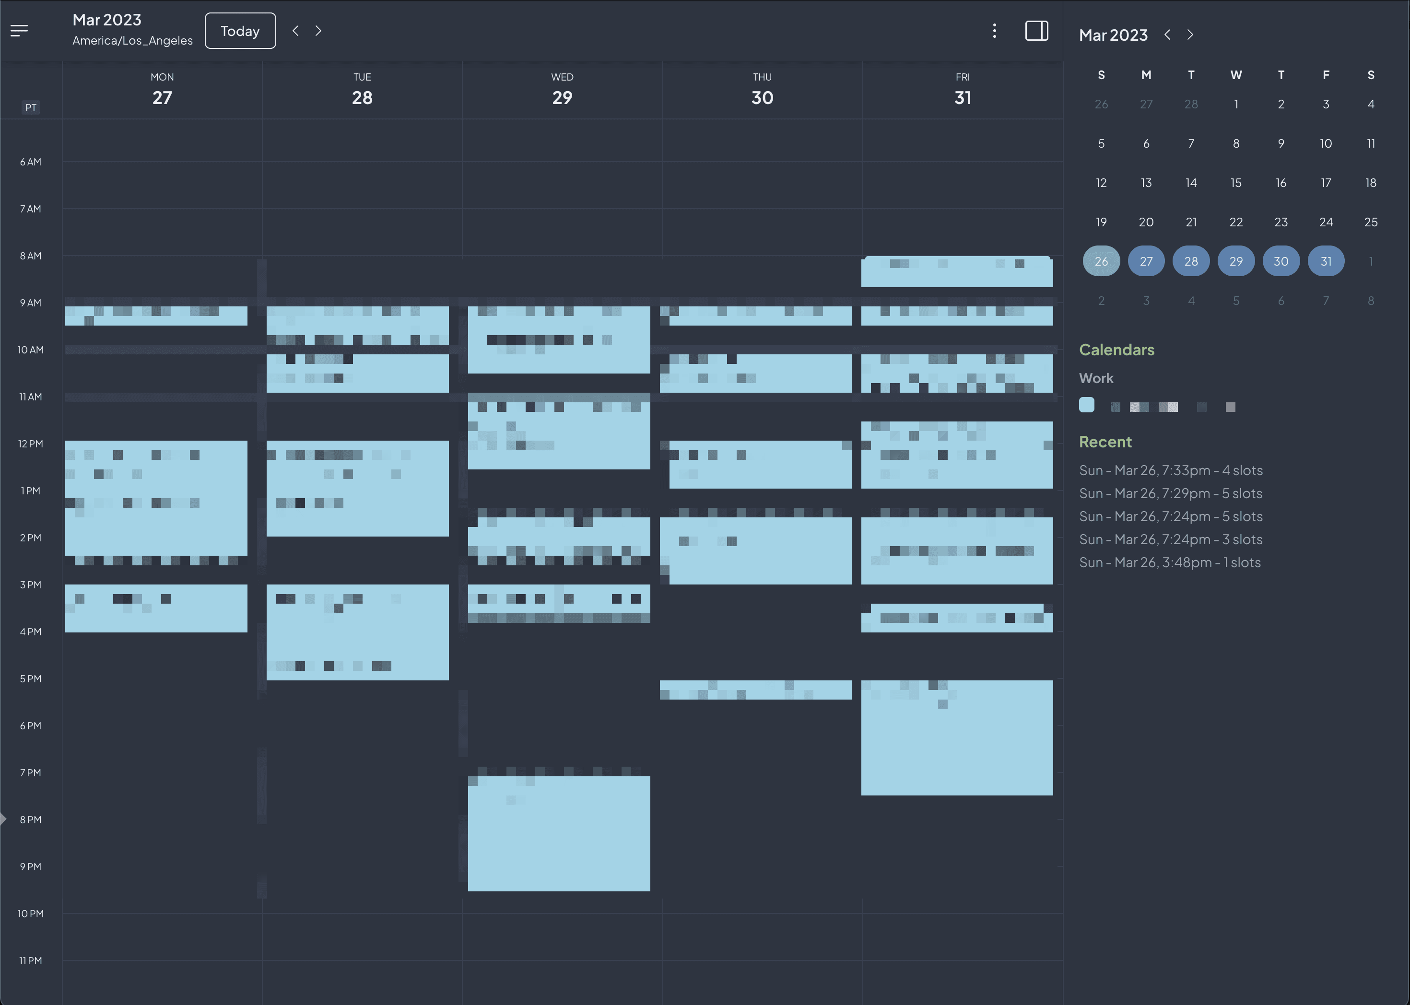Screen dimensions: 1410x1005
Task: Go to next week in main calendar
Action: [x=318, y=31]
